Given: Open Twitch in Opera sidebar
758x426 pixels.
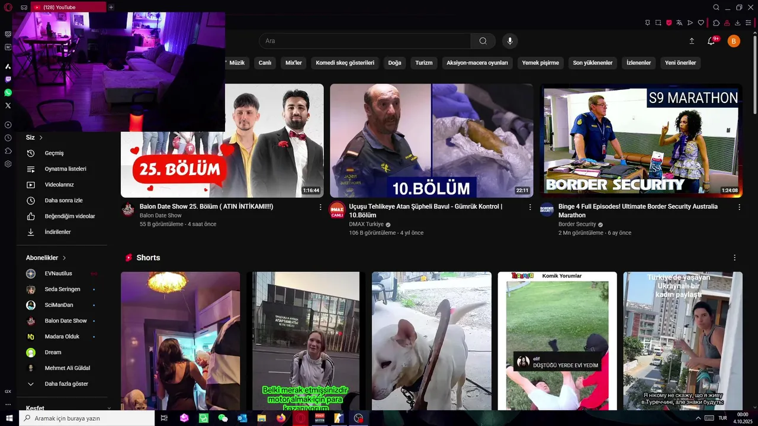Looking at the screenshot, I should point(8,79).
